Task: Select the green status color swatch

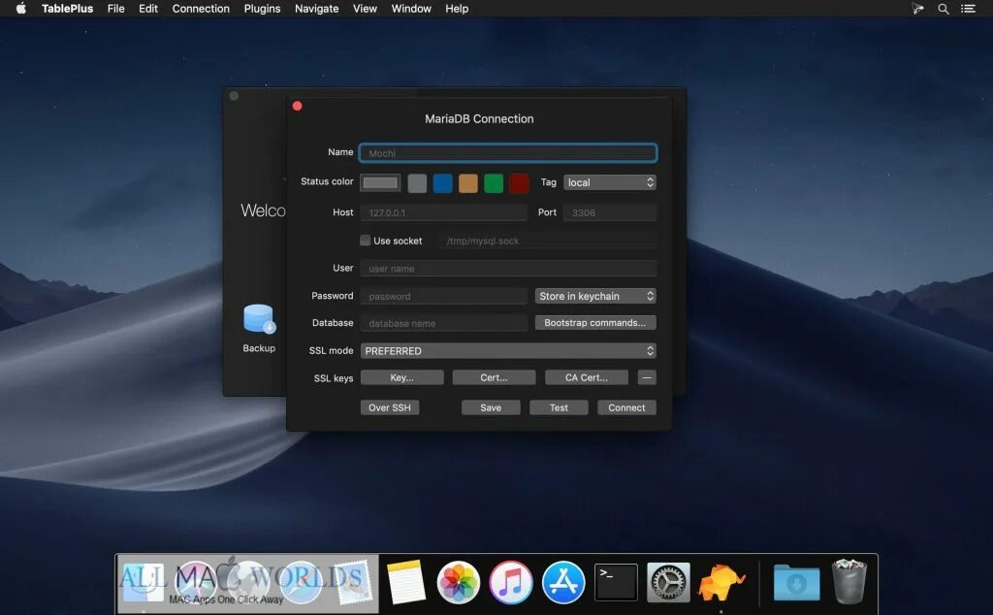Action: [x=494, y=183]
